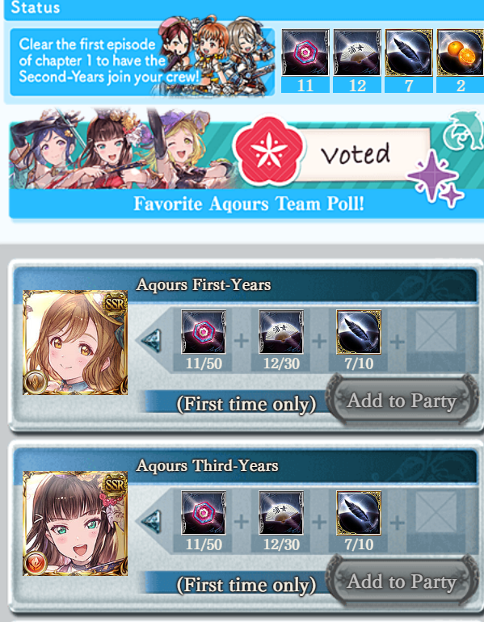The image size is (484, 622).
Task: Click the crystal arrow in Third-Years row
Action: tap(151, 521)
